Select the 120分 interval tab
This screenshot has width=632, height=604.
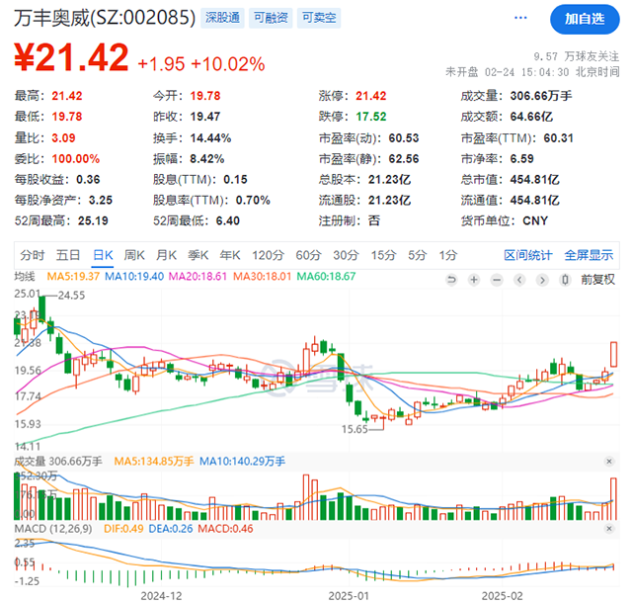[268, 255]
